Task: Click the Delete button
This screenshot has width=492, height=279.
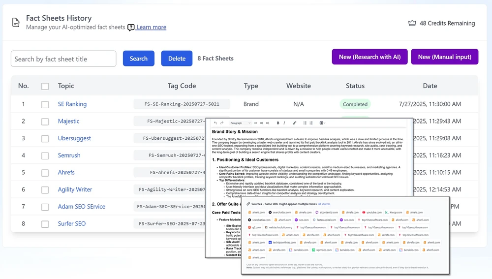Action: pyautogui.click(x=177, y=59)
